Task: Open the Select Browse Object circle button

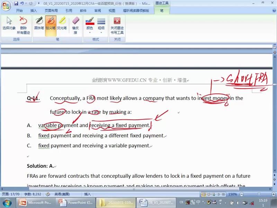Action: point(275,180)
